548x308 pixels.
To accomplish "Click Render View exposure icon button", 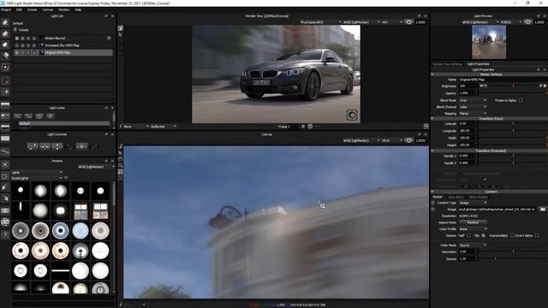I will pyautogui.click(x=408, y=22).
